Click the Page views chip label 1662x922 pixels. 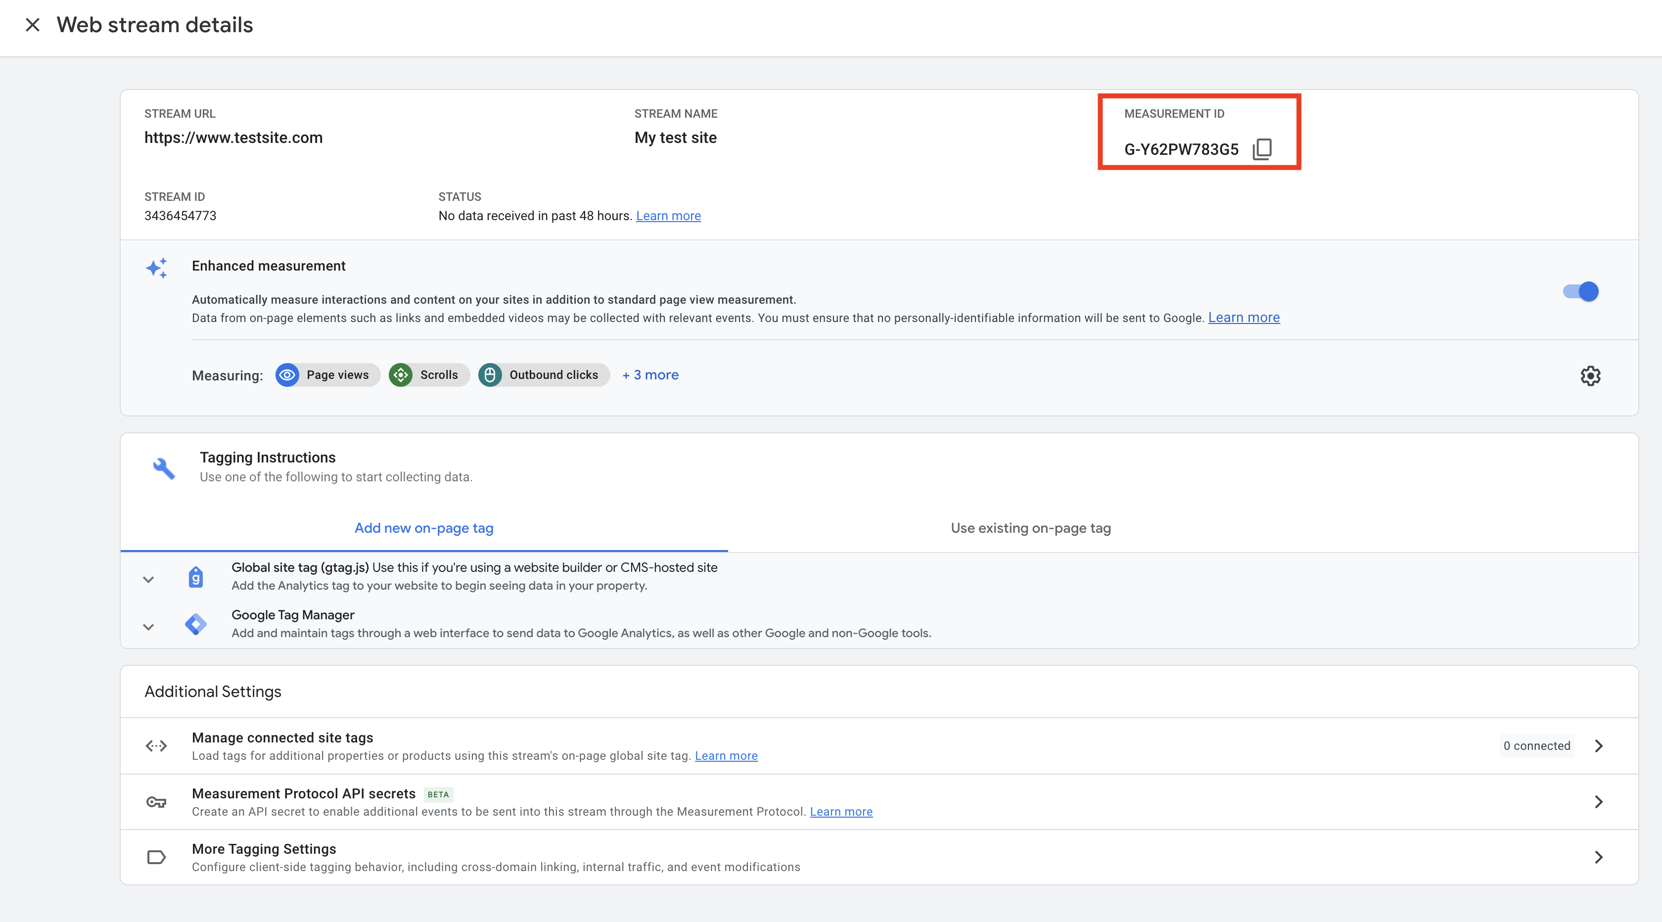coord(337,375)
